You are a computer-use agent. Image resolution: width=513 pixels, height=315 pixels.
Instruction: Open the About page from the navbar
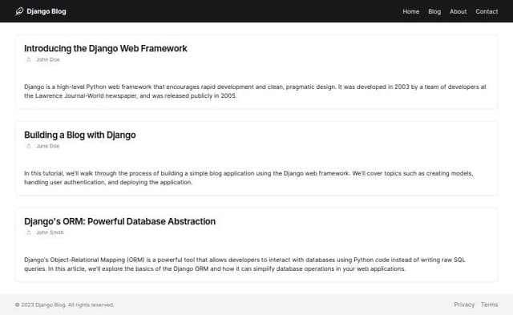458,11
